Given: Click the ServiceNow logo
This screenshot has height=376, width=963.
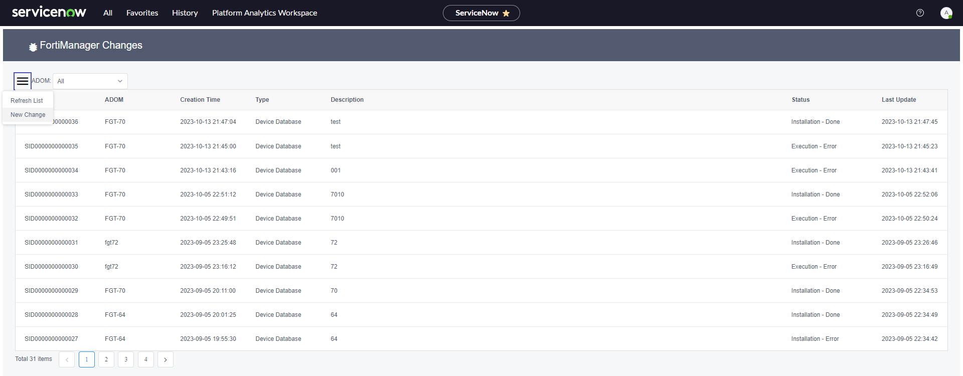Looking at the screenshot, I should coord(49,13).
